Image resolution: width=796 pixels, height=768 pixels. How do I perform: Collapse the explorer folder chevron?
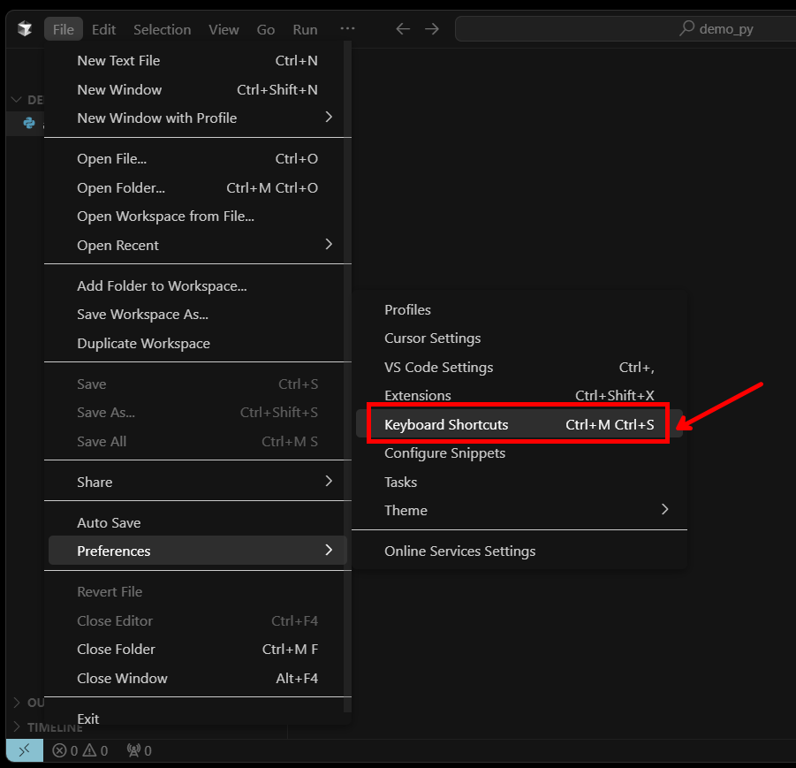point(17,100)
